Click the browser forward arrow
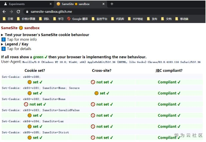 11,12
